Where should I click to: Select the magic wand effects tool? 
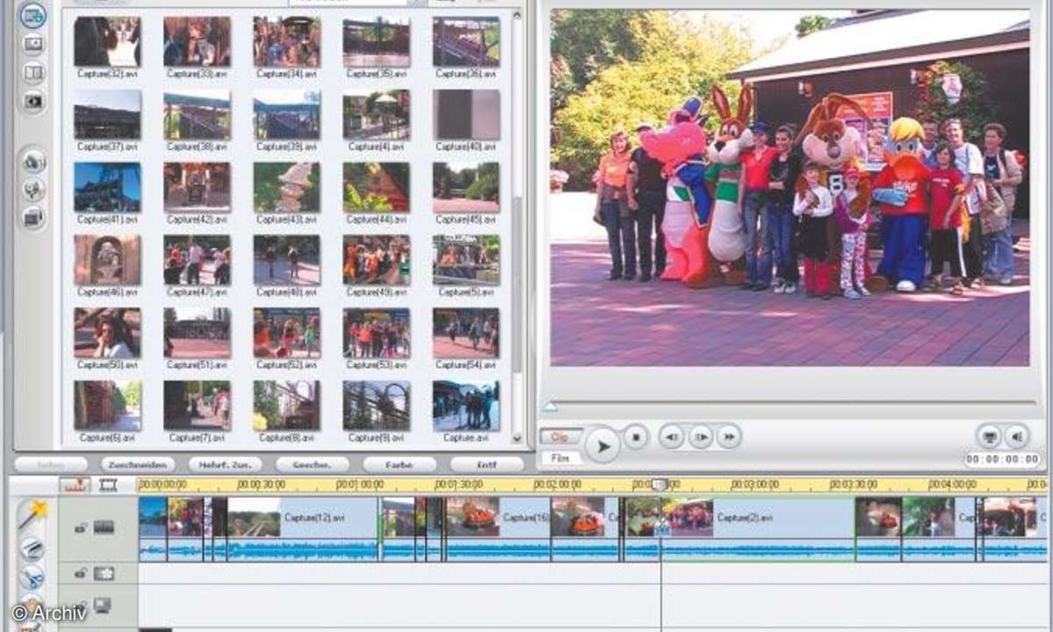tap(32, 514)
